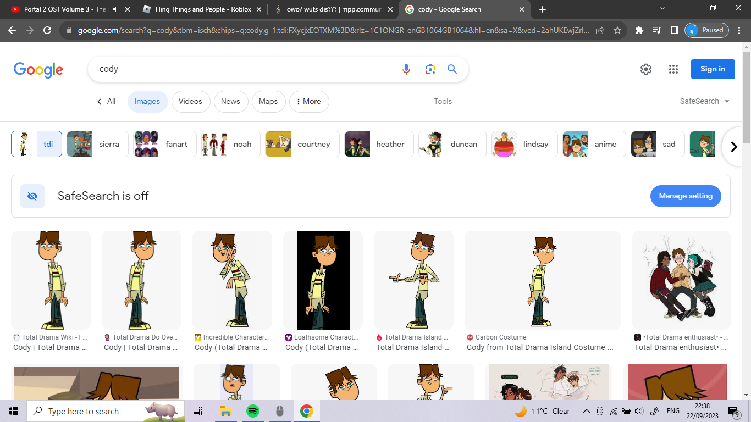This screenshot has width=751, height=422.
Task: Open Task View on the taskbar
Action: 198,411
